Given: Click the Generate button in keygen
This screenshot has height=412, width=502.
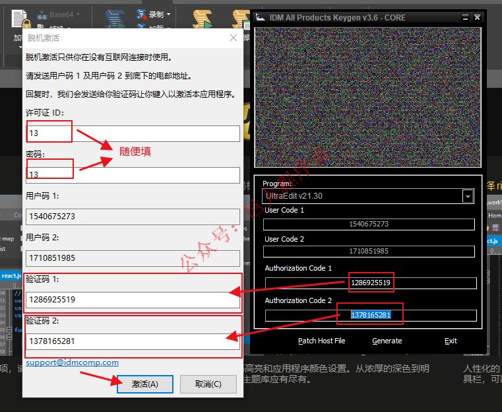Looking at the screenshot, I should [387, 341].
